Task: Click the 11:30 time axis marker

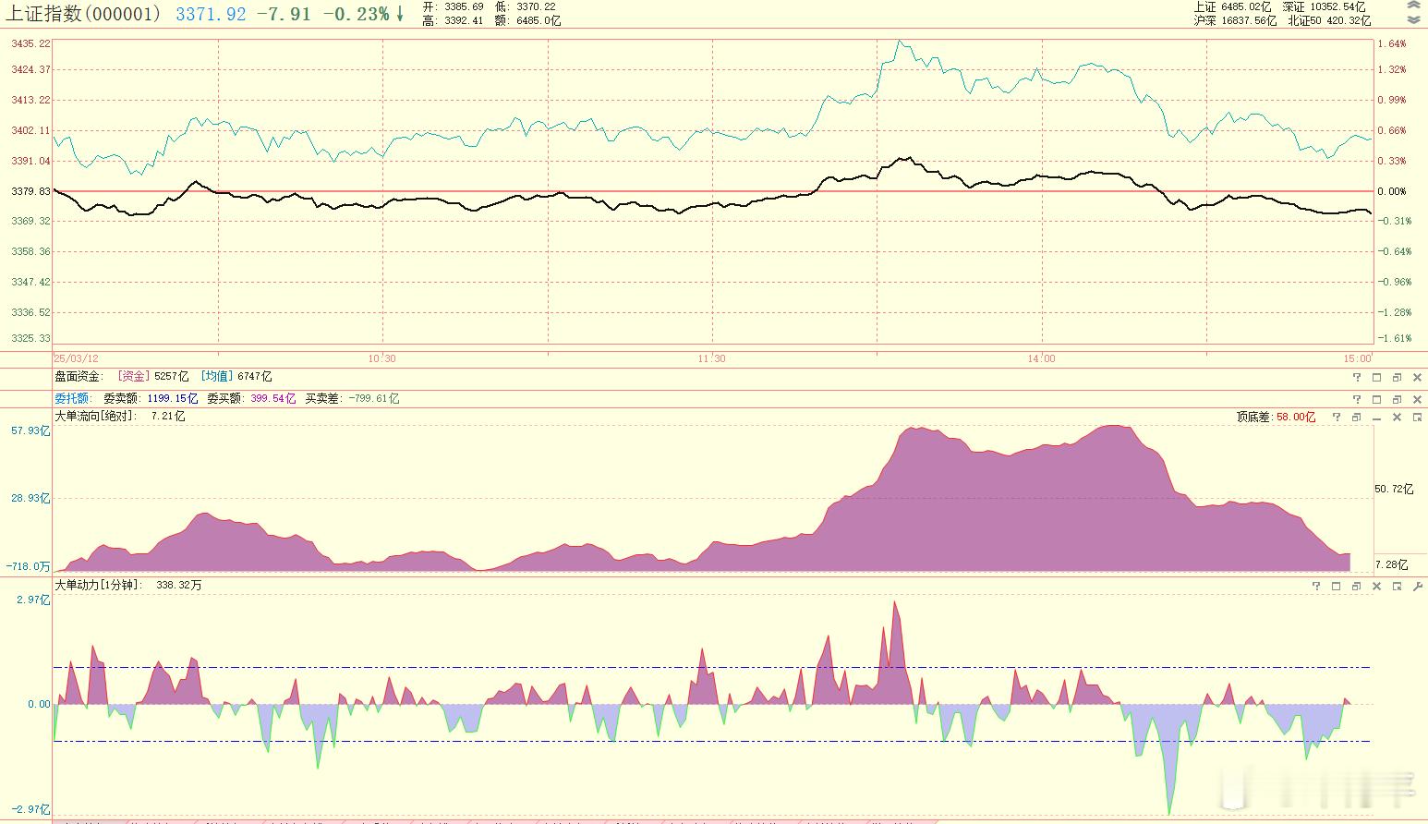Action: tap(711, 358)
